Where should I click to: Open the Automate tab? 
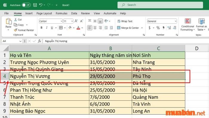[x=110, y=13]
